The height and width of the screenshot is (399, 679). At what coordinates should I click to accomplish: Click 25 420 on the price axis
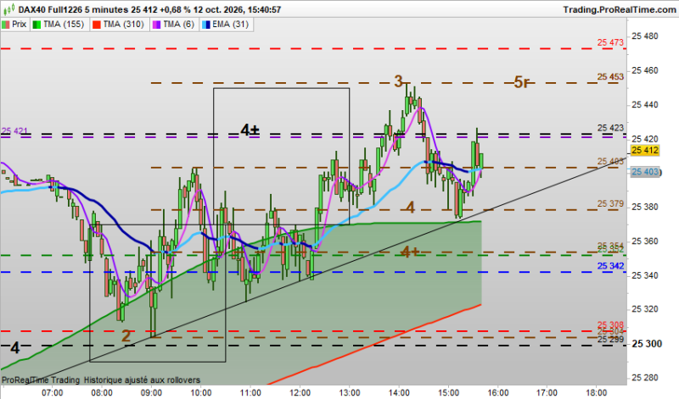(x=645, y=139)
